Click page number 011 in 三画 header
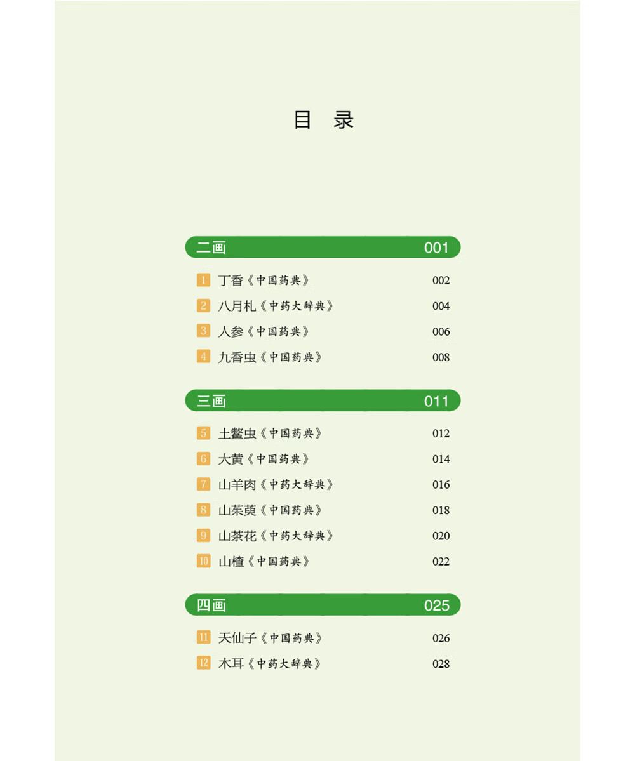 pyautogui.click(x=436, y=401)
